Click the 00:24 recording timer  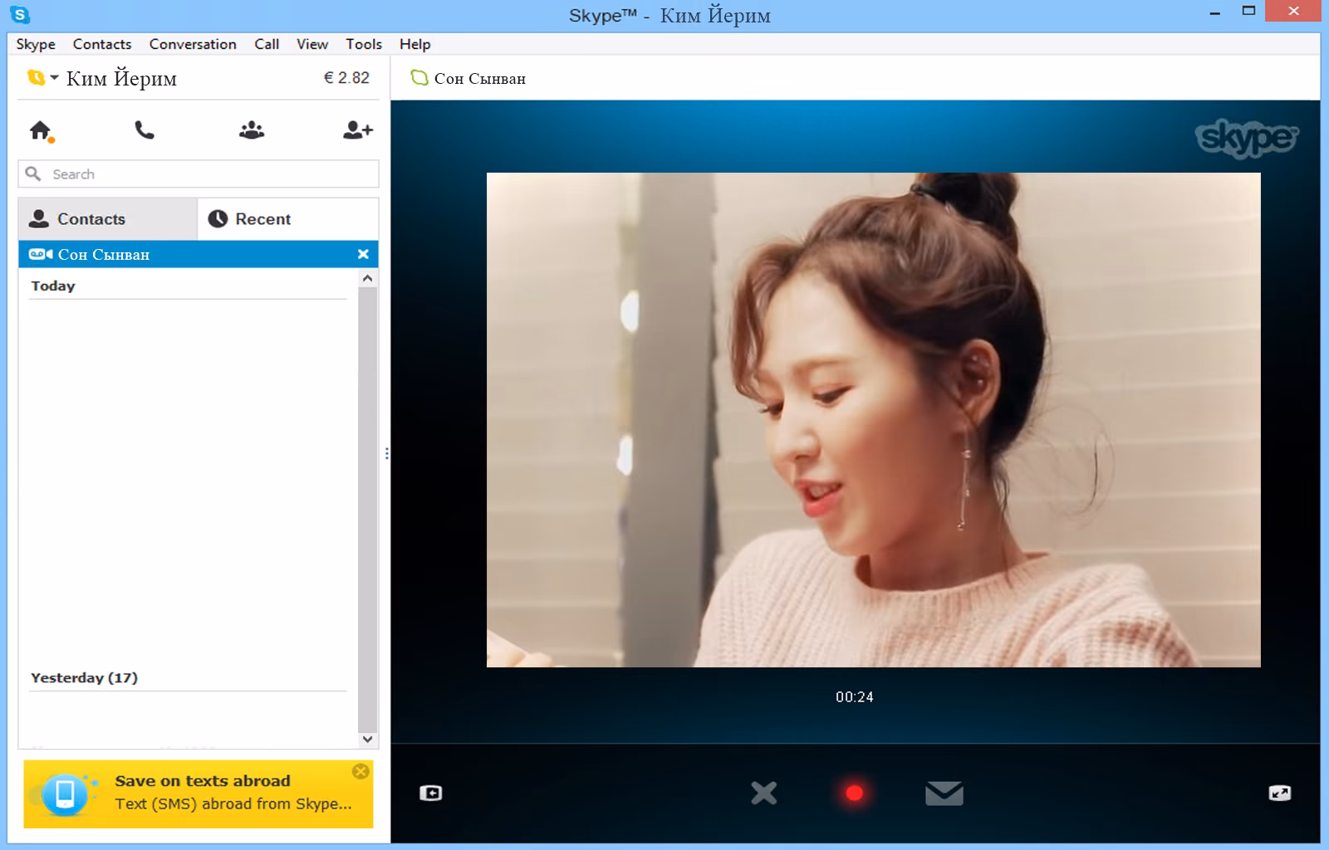point(855,697)
